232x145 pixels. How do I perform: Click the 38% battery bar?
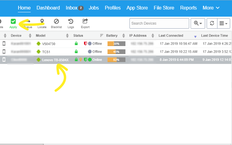116,43
